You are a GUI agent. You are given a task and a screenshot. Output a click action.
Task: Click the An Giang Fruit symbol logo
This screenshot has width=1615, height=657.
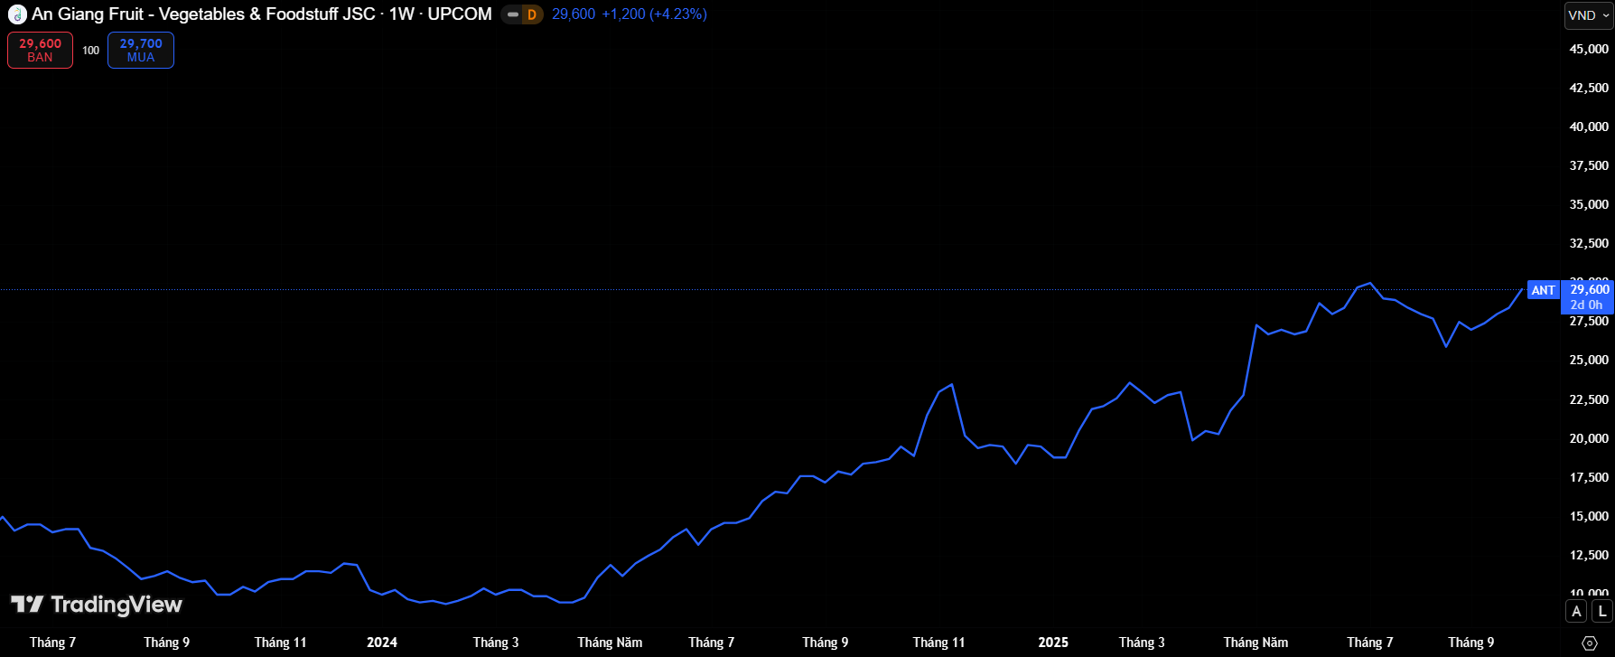(17, 14)
